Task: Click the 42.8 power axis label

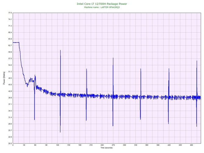Action: click(x=10, y=91)
